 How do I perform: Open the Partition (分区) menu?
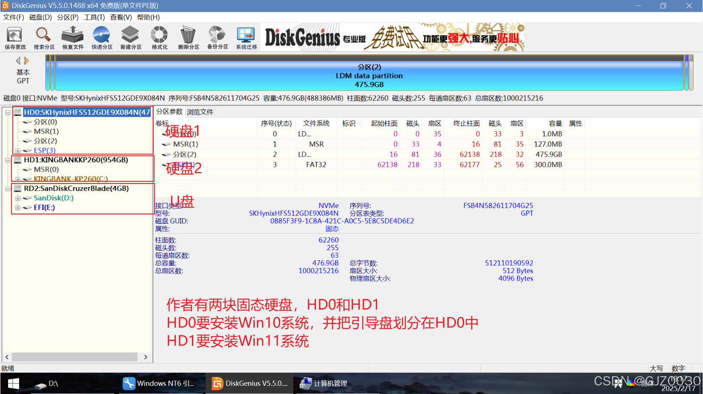coord(68,17)
